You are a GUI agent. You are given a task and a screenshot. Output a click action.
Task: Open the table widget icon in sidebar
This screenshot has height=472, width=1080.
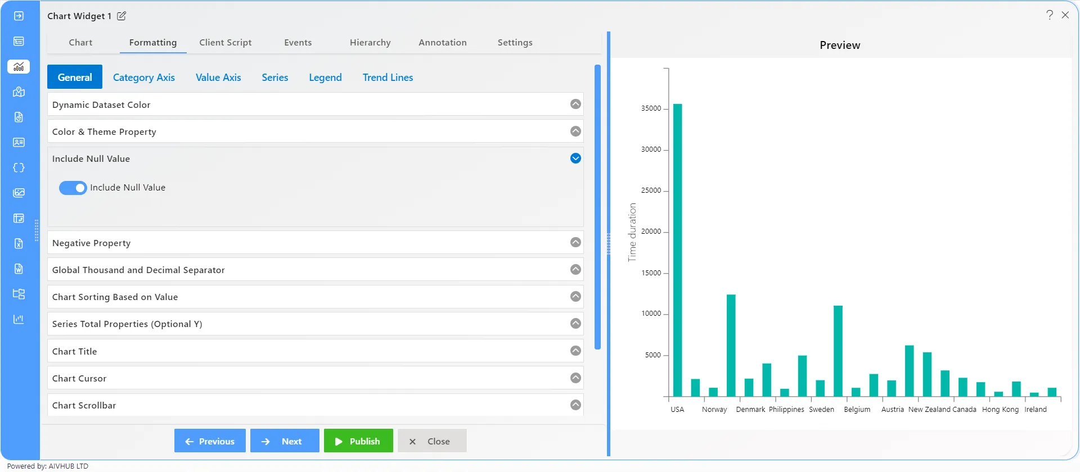tap(19, 41)
